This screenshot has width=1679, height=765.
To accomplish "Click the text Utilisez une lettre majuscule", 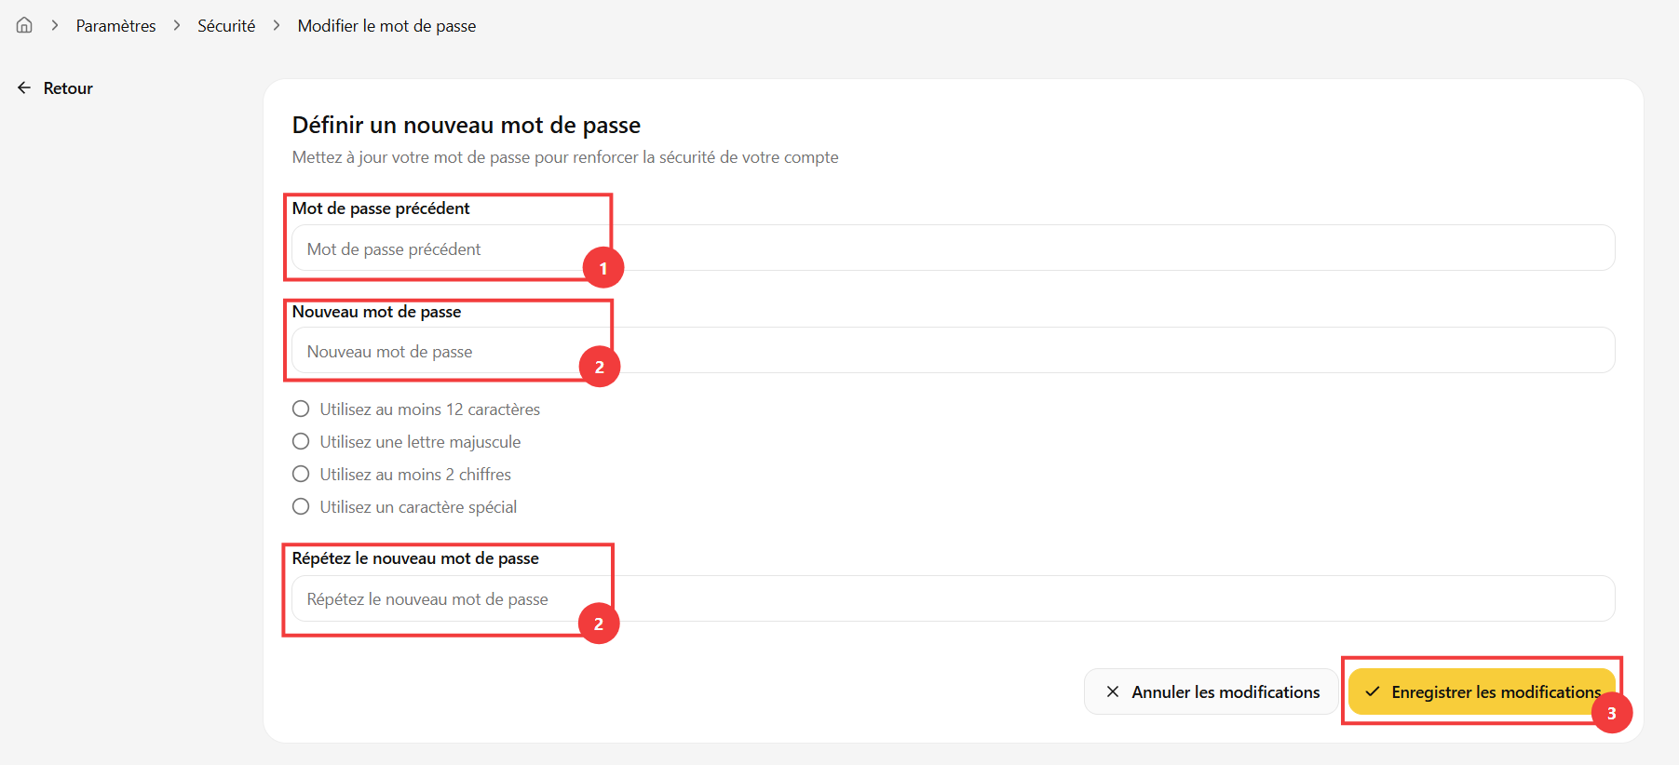I will (x=420, y=442).
